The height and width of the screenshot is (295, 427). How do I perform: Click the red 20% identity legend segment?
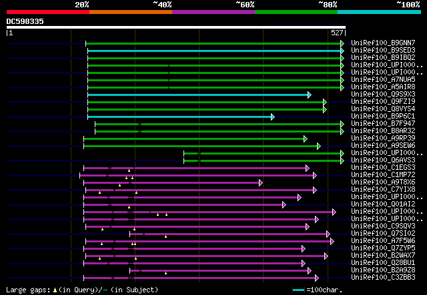coord(48,12)
